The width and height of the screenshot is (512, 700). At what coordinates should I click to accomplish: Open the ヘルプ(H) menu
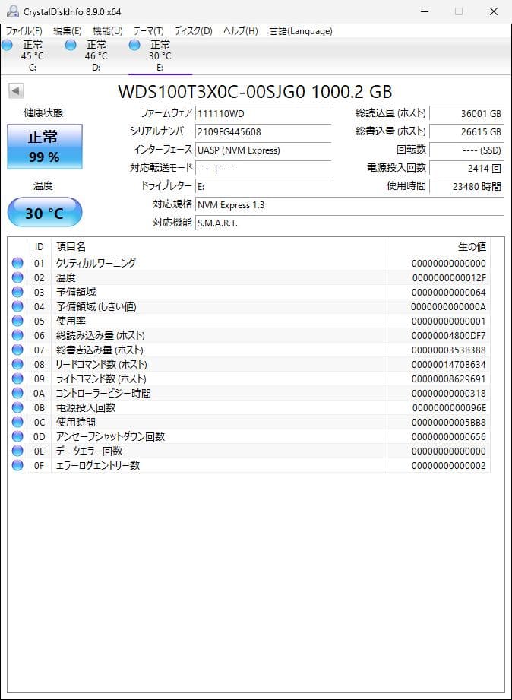coord(241,31)
